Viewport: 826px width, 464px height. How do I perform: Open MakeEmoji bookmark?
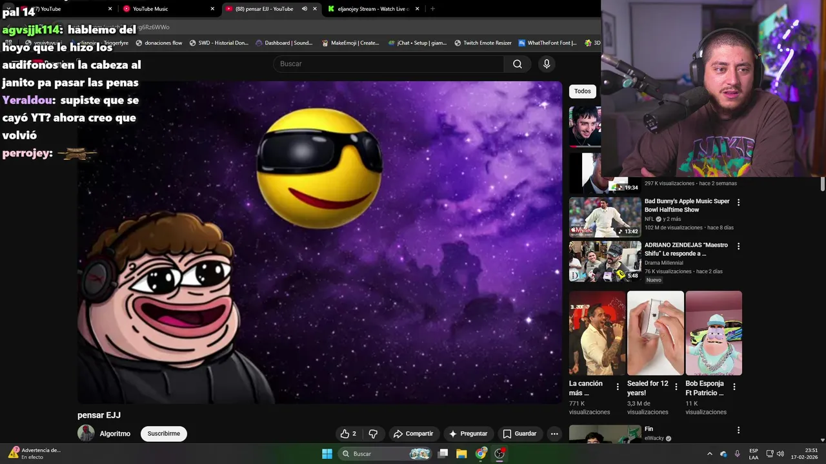tap(350, 43)
